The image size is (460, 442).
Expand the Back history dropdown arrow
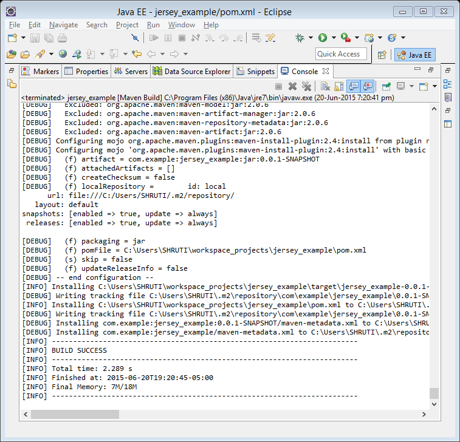(162, 54)
